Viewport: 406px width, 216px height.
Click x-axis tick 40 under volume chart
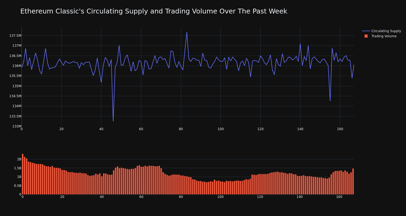point(102,197)
